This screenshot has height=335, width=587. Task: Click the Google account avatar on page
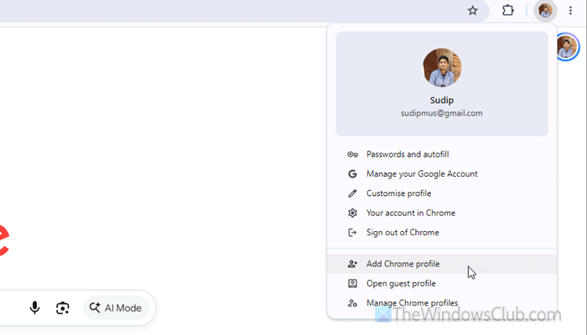click(566, 47)
